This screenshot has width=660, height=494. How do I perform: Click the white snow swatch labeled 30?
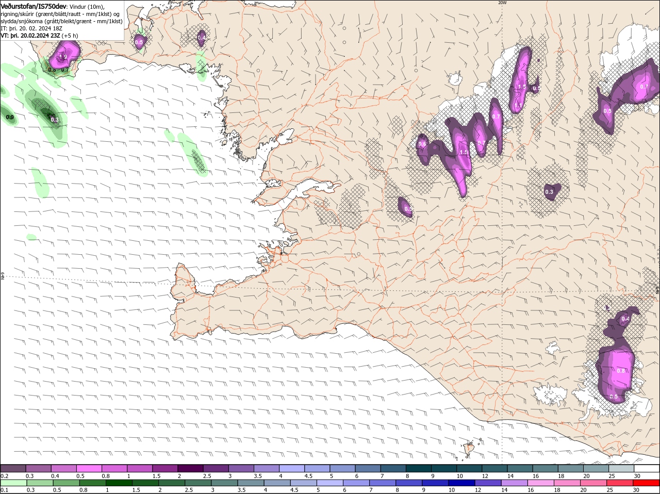[647, 468]
